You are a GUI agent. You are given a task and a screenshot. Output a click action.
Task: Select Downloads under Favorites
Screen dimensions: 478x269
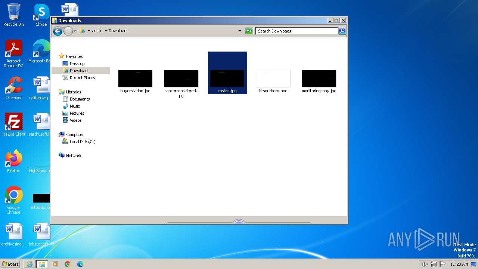point(80,71)
